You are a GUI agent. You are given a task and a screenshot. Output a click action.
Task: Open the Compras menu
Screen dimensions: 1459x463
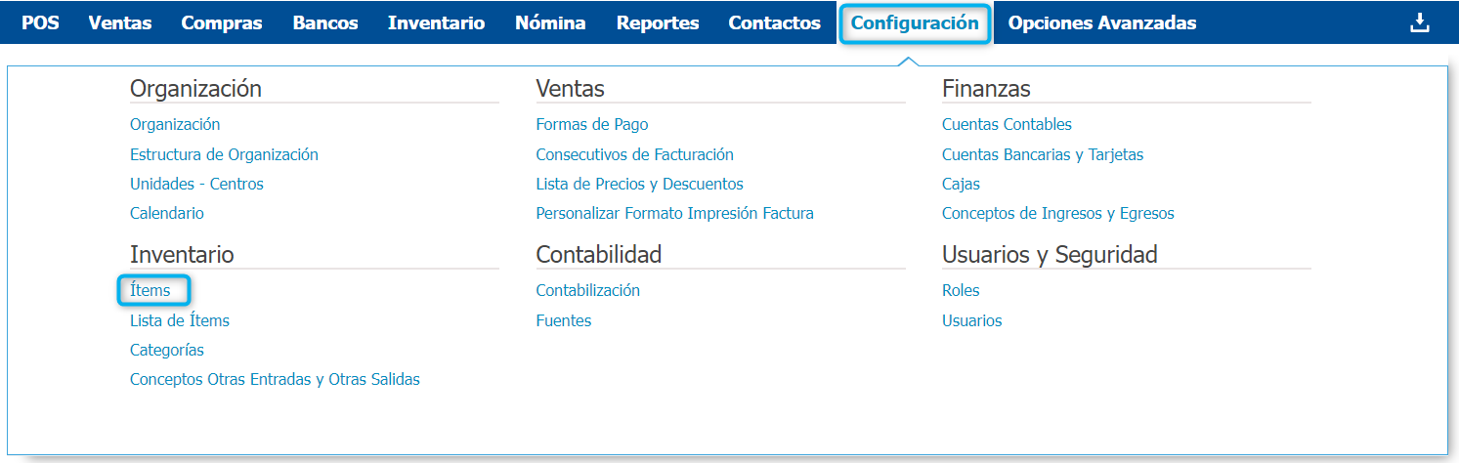(222, 23)
